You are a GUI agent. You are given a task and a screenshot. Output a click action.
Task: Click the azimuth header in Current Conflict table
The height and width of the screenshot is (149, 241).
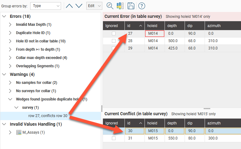point(214,123)
